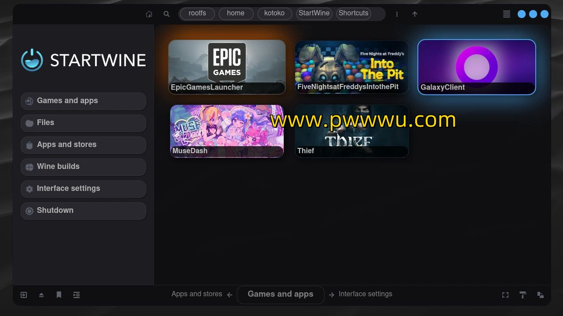This screenshot has height=316, width=563.
Task: Click left arrow before Games and apps
Action: (x=230, y=295)
